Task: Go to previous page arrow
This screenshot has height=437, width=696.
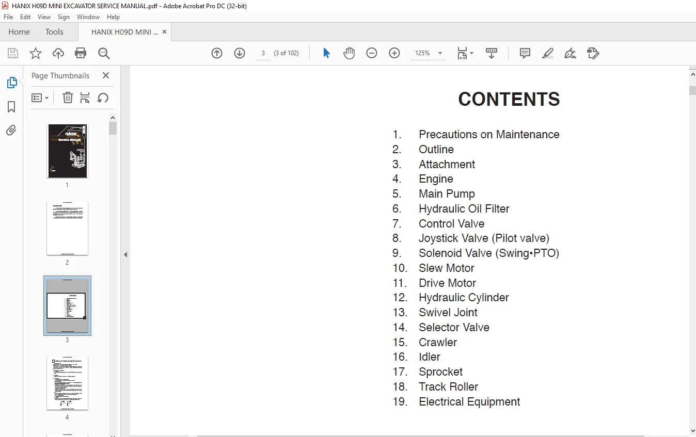Action: tap(217, 53)
